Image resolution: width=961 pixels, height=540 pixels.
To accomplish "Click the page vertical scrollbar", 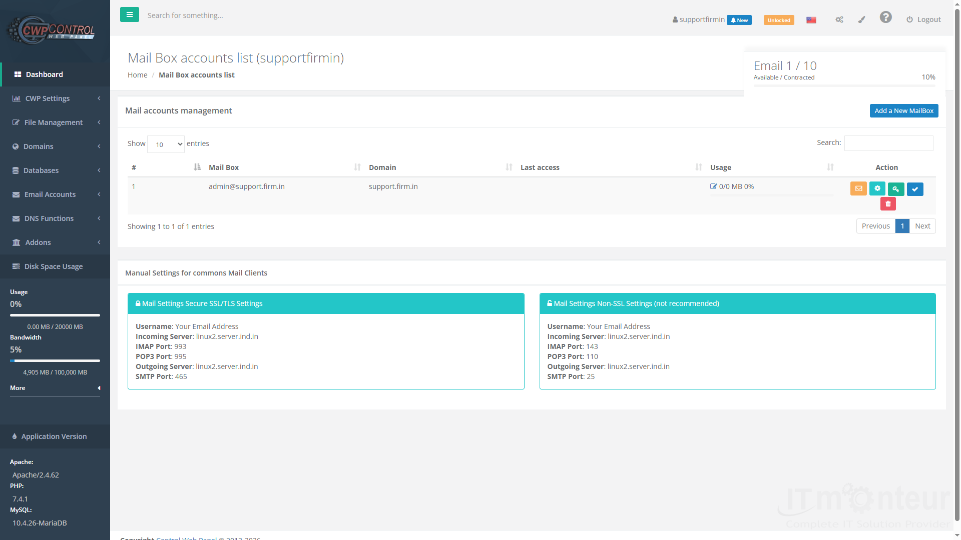I will (x=957, y=265).
